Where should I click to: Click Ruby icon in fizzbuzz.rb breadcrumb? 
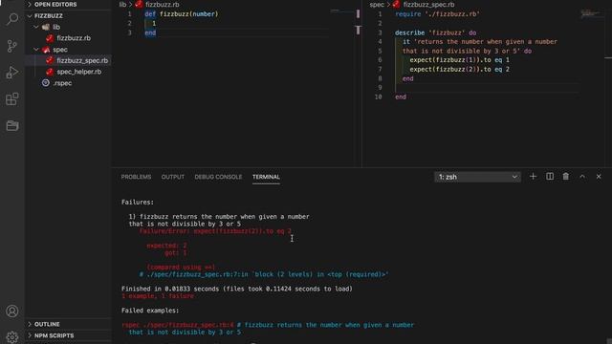click(x=139, y=4)
